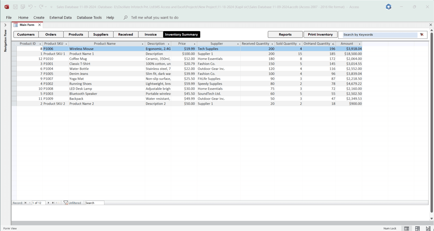Go to first record navigation arrow
Image resolution: width=434 pixels, height=231 pixels.
(x=25, y=203)
